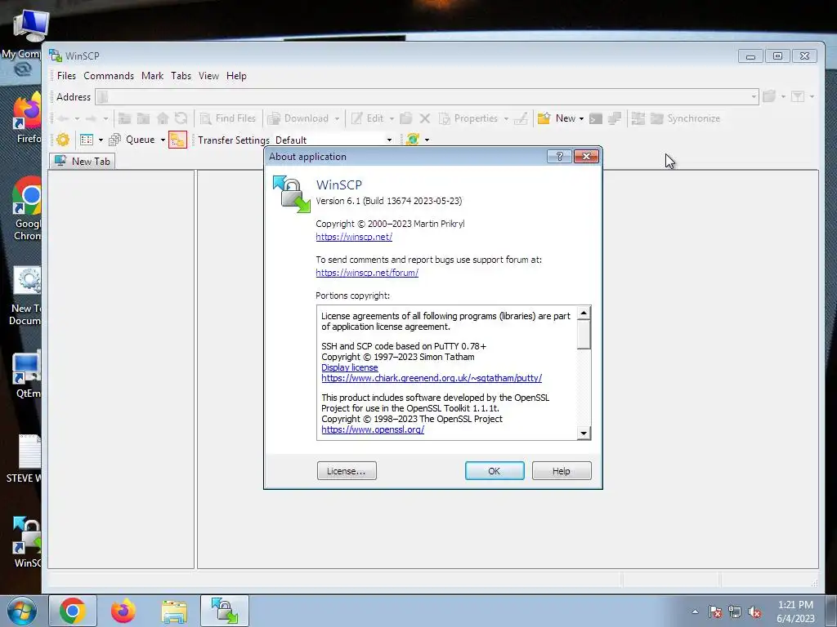This screenshot has width=837, height=627.
Task: Select the New Tab tab
Action: point(83,161)
